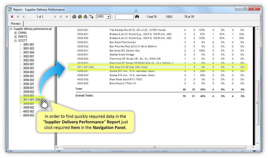Go to the previous report page

[x=23, y=17]
